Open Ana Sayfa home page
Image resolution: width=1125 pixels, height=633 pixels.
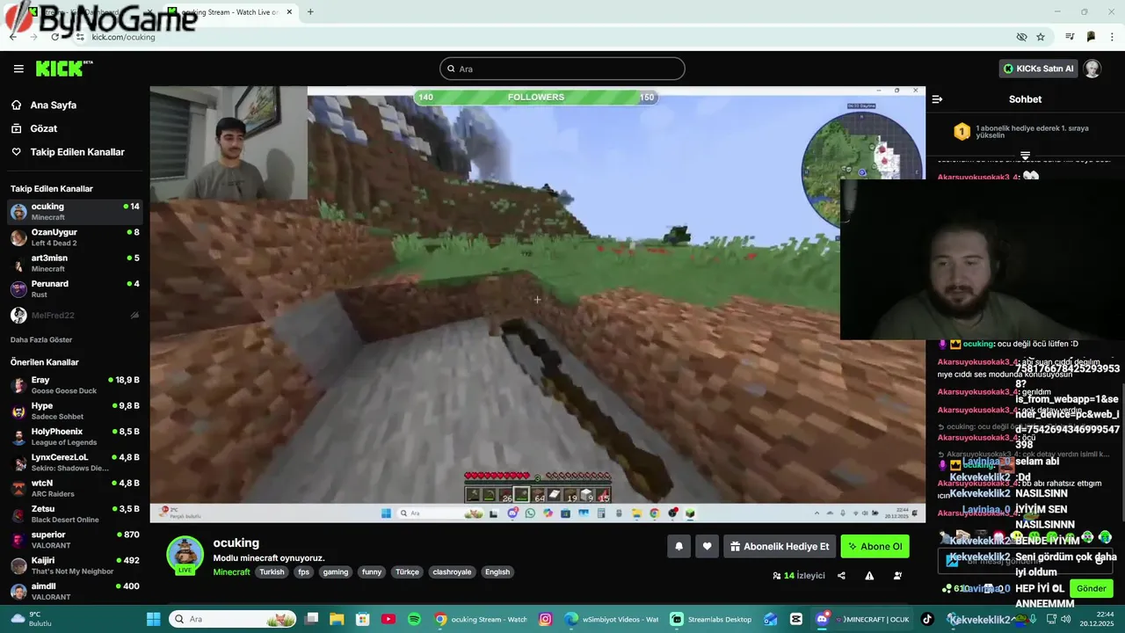(x=53, y=105)
